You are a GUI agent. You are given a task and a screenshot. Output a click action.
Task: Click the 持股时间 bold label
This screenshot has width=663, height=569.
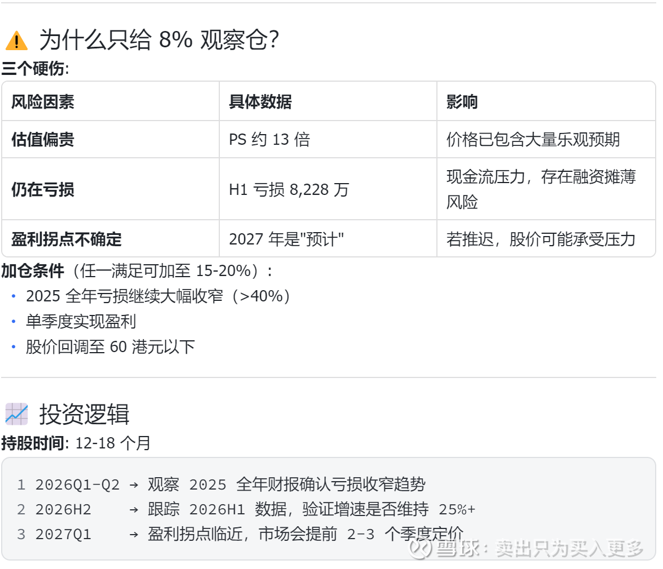33,443
